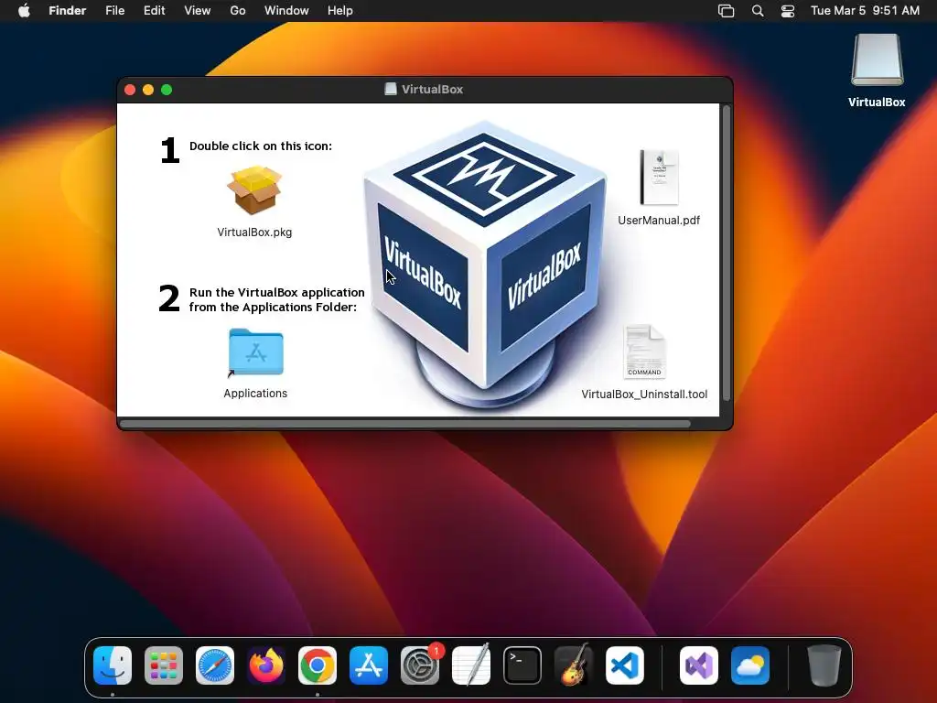The width and height of the screenshot is (937, 703).
Task: Select the Applications folder shortcut
Action: 256,352
